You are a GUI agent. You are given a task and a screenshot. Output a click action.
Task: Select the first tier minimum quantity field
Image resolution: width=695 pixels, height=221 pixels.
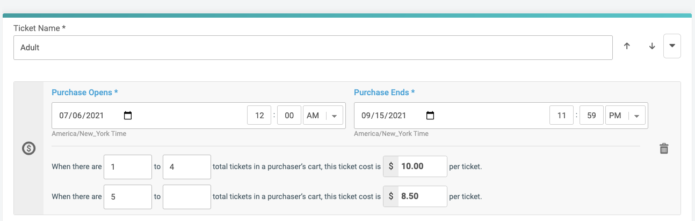click(128, 166)
